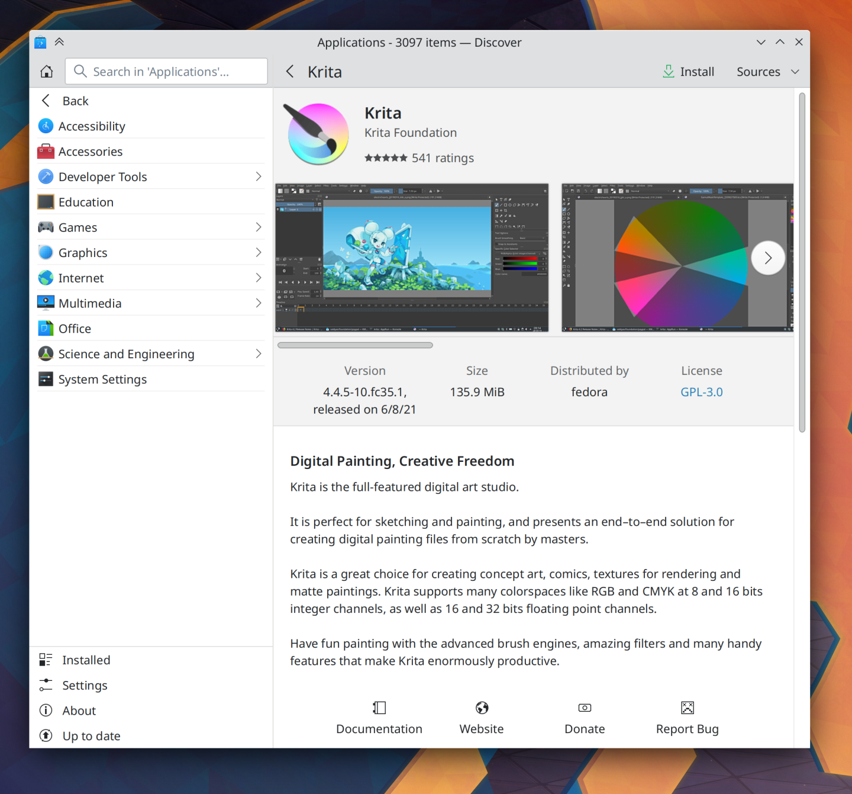
Task: Open the Documentation icon link
Action: tap(379, 708)
